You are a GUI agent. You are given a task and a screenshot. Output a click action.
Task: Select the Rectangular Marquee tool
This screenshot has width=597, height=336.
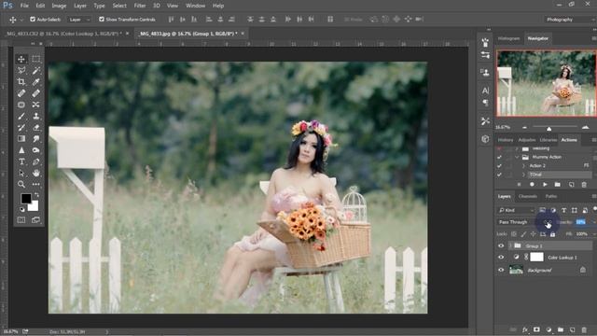[x=35, y=59]
